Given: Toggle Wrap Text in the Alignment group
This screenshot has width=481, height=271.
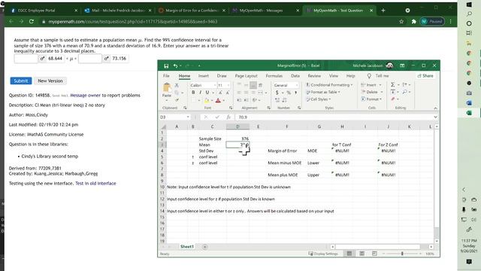Looking at the screenshot, I should [261, 85].
